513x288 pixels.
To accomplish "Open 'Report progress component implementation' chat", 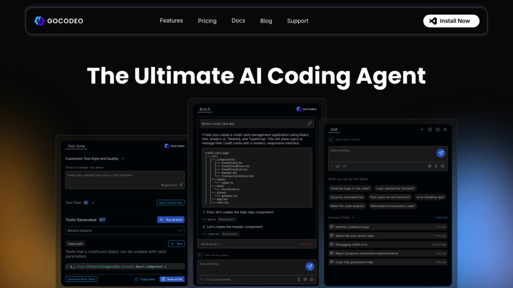I will point(388,253).
